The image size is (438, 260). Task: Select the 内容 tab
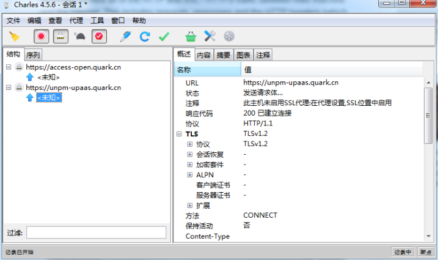click(x=203, y=55)
